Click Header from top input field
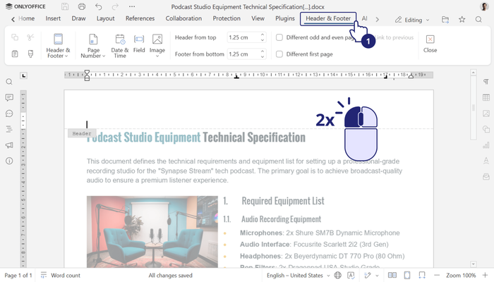Image resolution: width=494 pixels, height=282 pixels. pyautogui.click(x=243, y=37)
